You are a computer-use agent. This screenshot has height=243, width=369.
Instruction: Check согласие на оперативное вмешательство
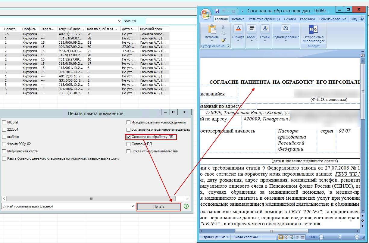129,129
